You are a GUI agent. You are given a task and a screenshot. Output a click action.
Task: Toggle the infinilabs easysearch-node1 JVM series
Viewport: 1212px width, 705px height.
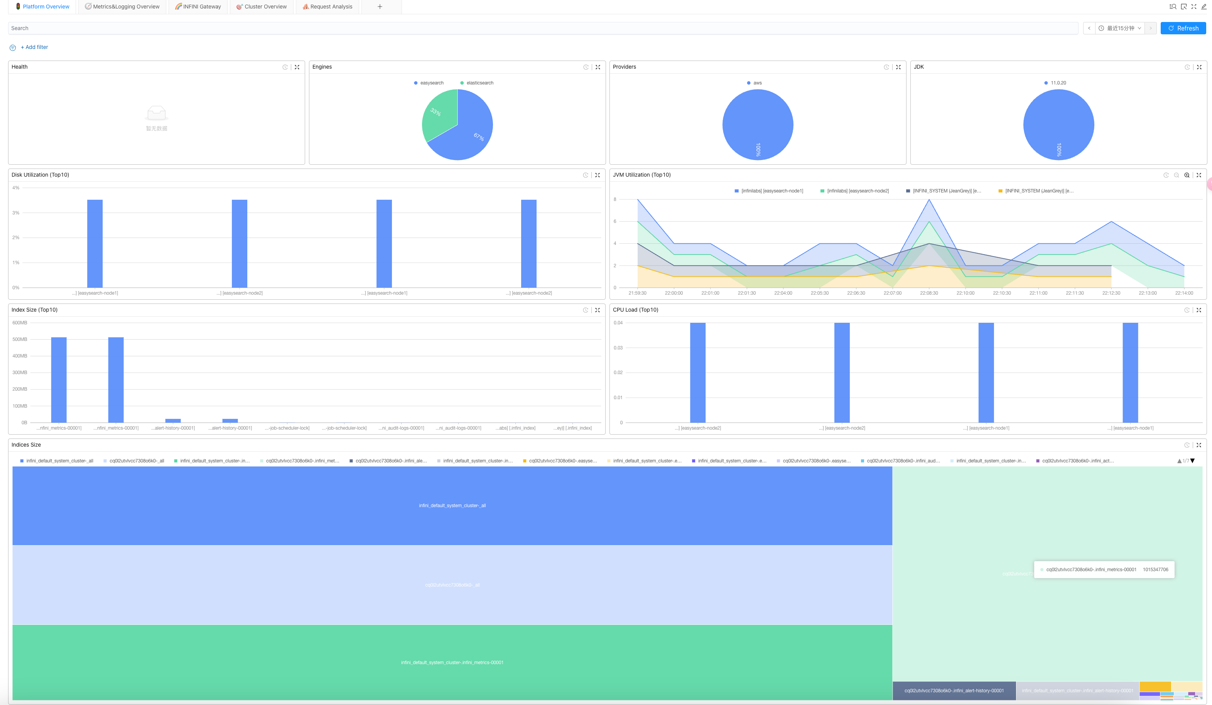point(768,191)
